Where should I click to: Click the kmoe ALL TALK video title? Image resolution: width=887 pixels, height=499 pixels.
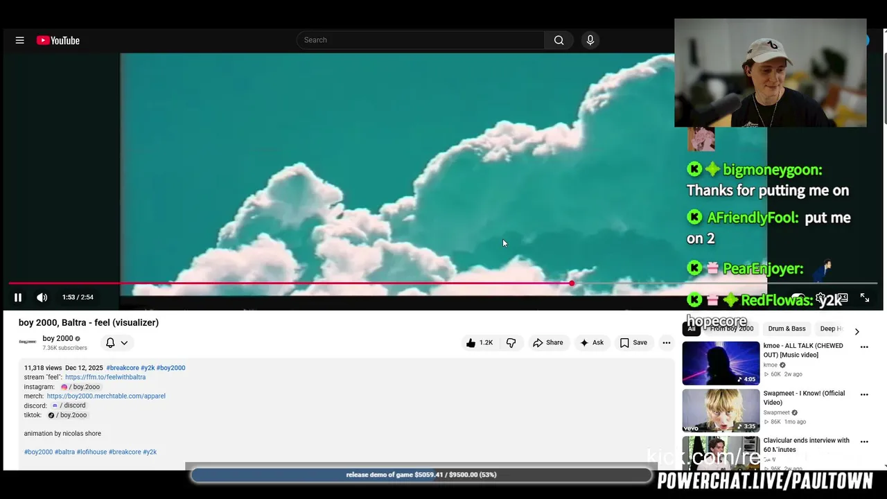(x=803, y=350)
